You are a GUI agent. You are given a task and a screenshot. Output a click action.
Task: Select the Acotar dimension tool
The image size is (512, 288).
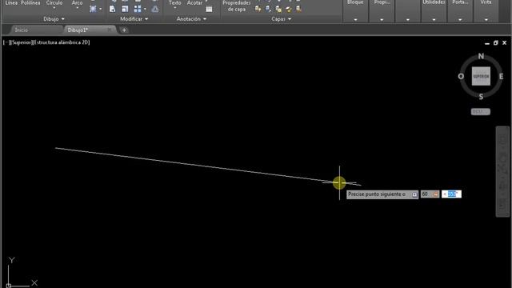click(x=194, y=3)
